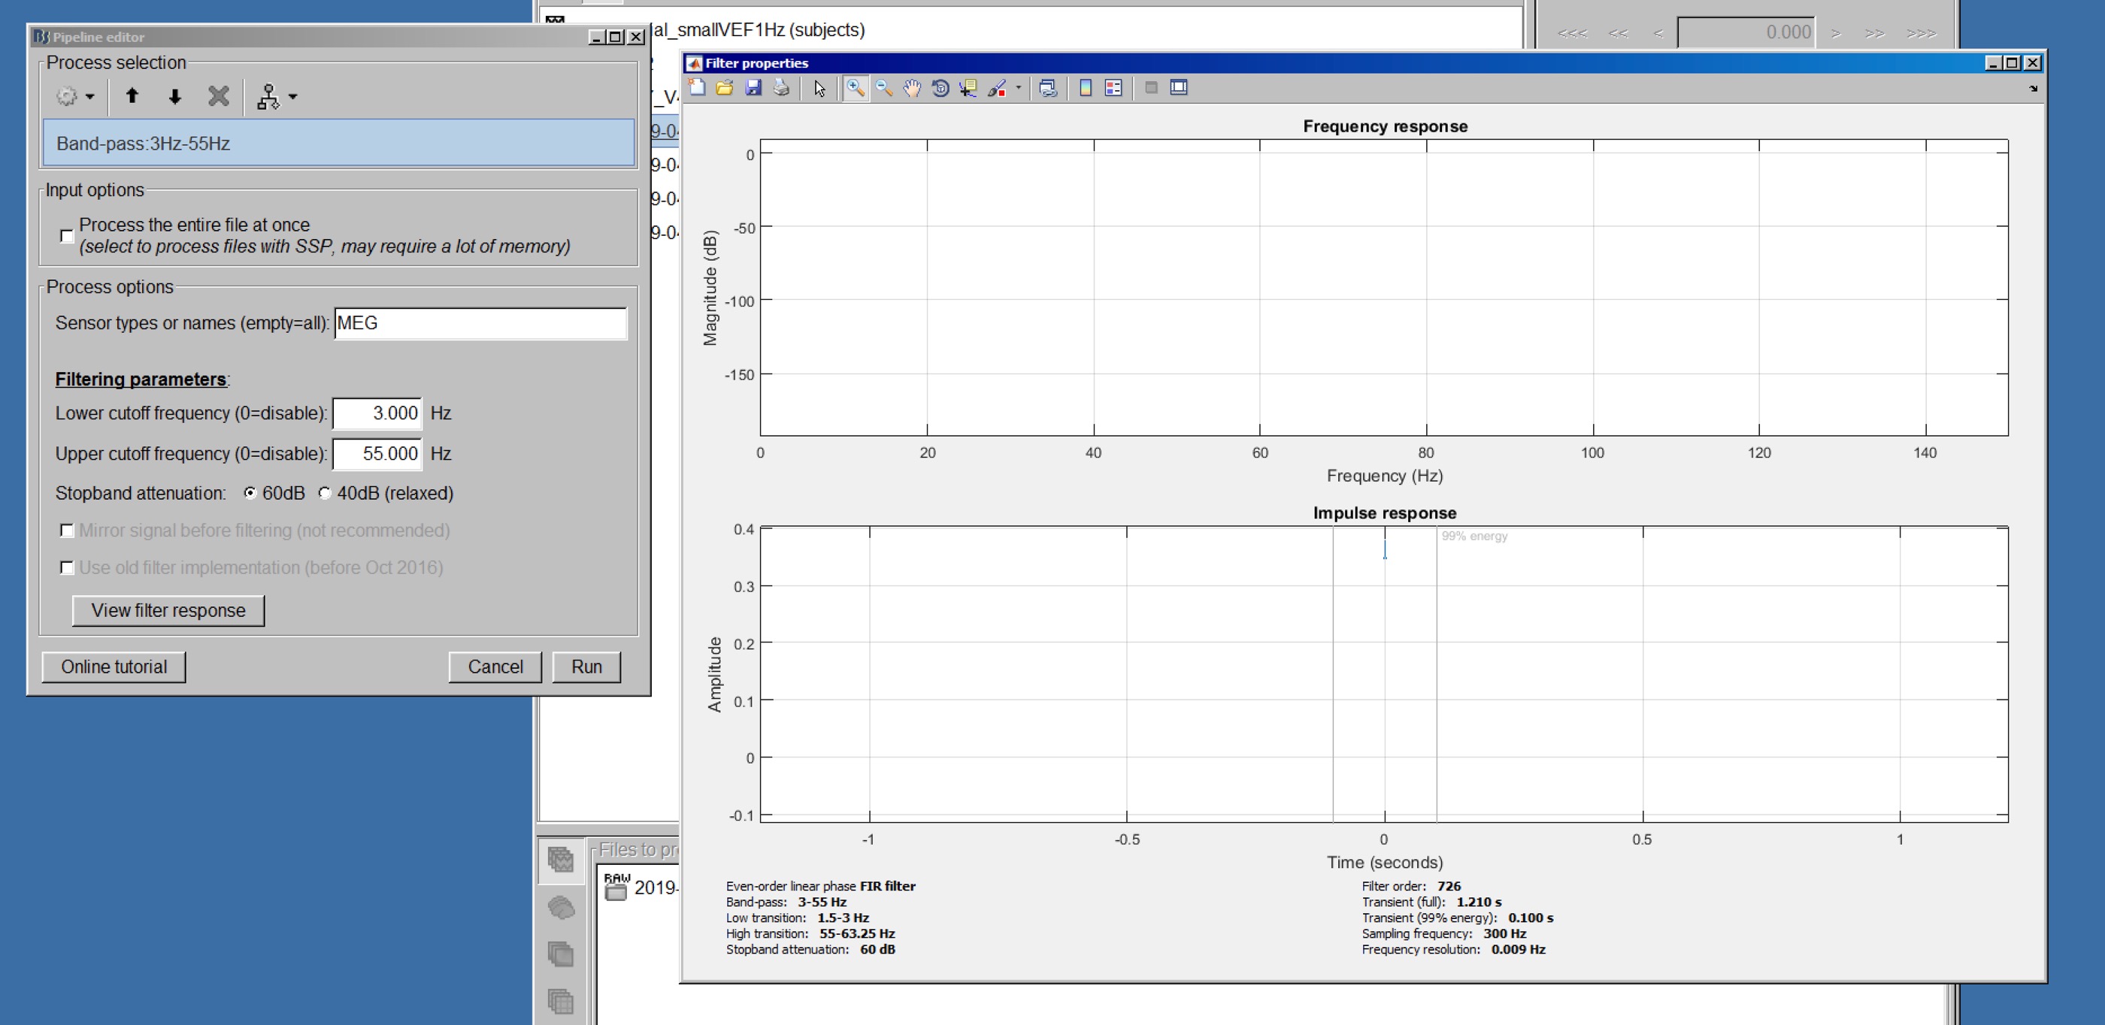Delete selected process with the X icon

(218, 96)
